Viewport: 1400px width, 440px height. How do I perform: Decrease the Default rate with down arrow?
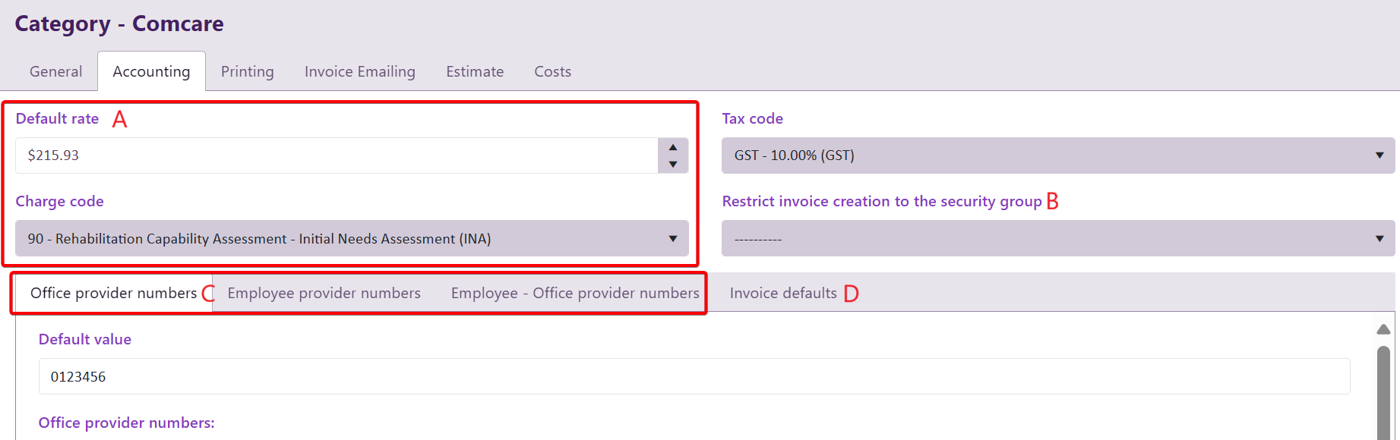click(672, 164)
